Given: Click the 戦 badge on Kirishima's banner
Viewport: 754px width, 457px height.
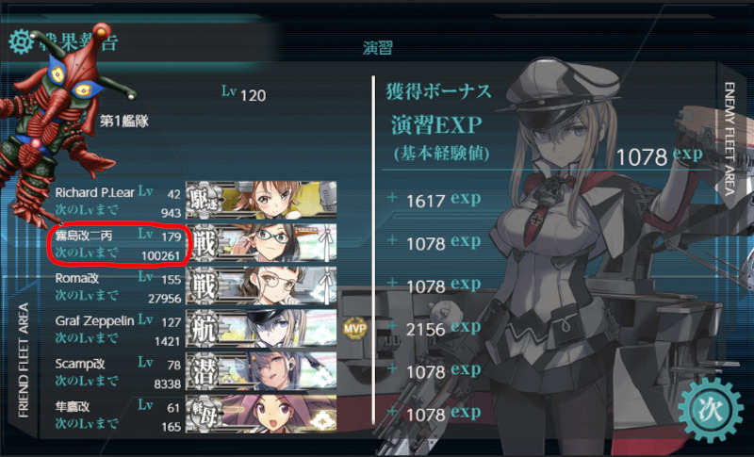Looking at the screenshot, I should click(x=204, y=243).
